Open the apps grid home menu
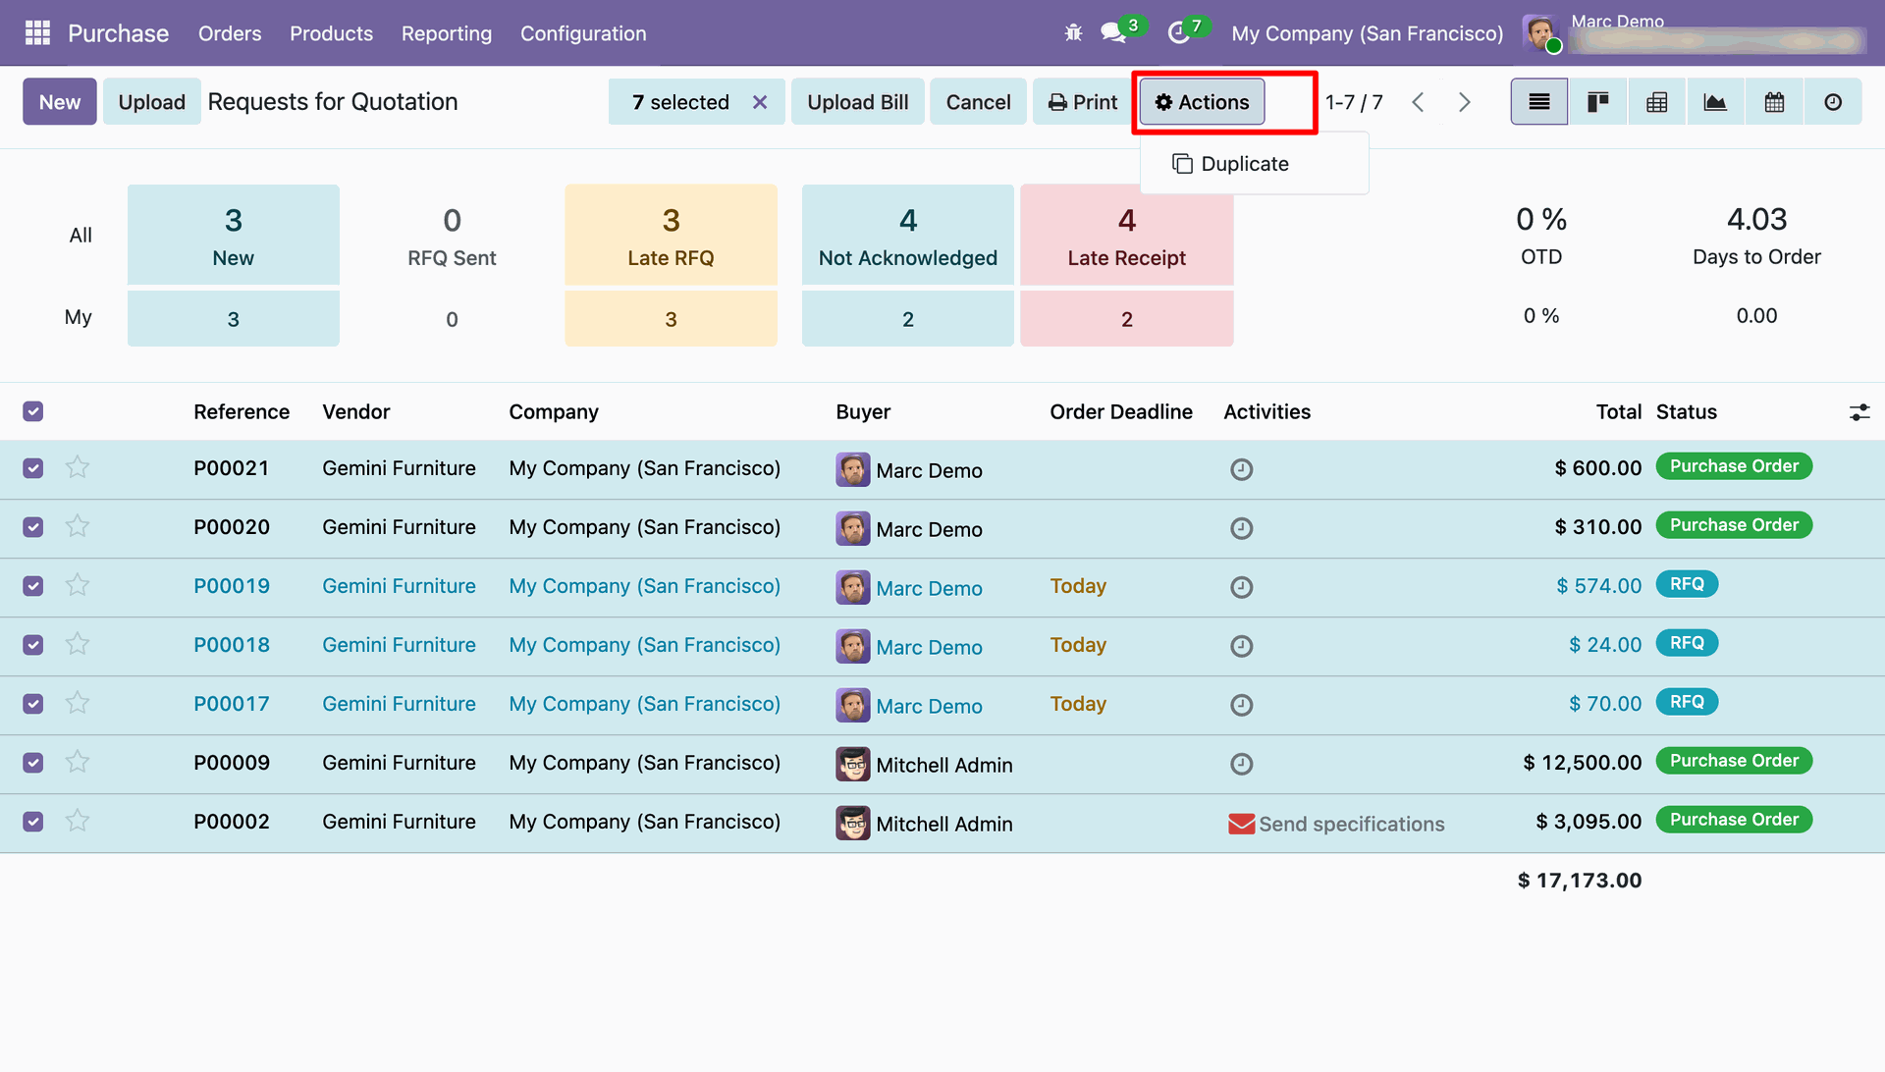This screenshot has width=1885, height=1072. coord(37,33)
